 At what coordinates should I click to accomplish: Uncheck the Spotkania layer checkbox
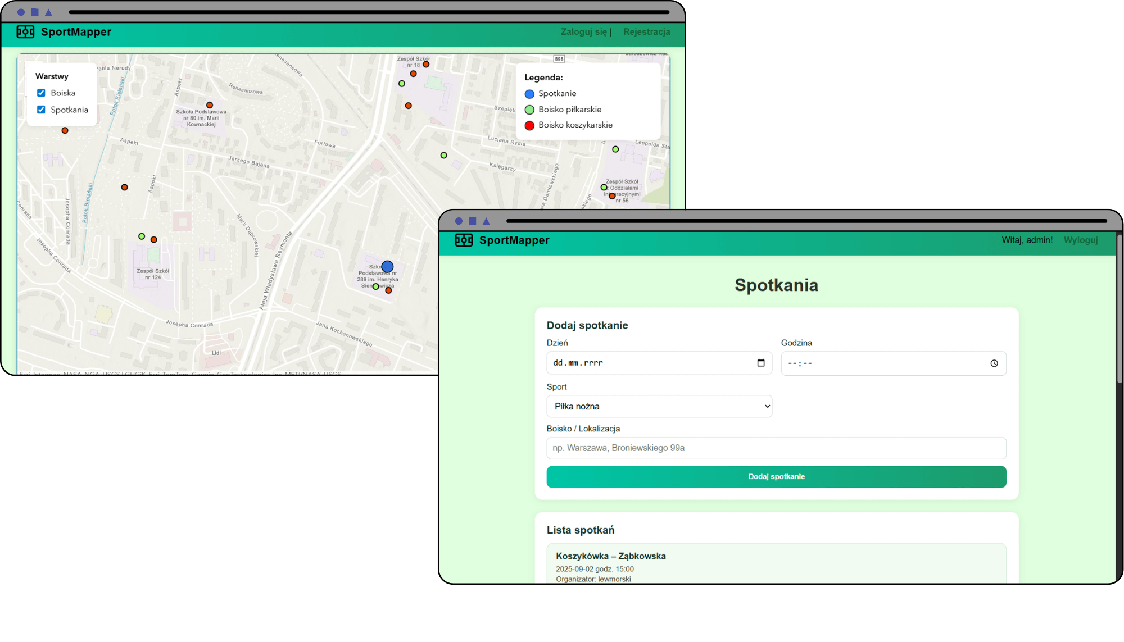(41, 110)
